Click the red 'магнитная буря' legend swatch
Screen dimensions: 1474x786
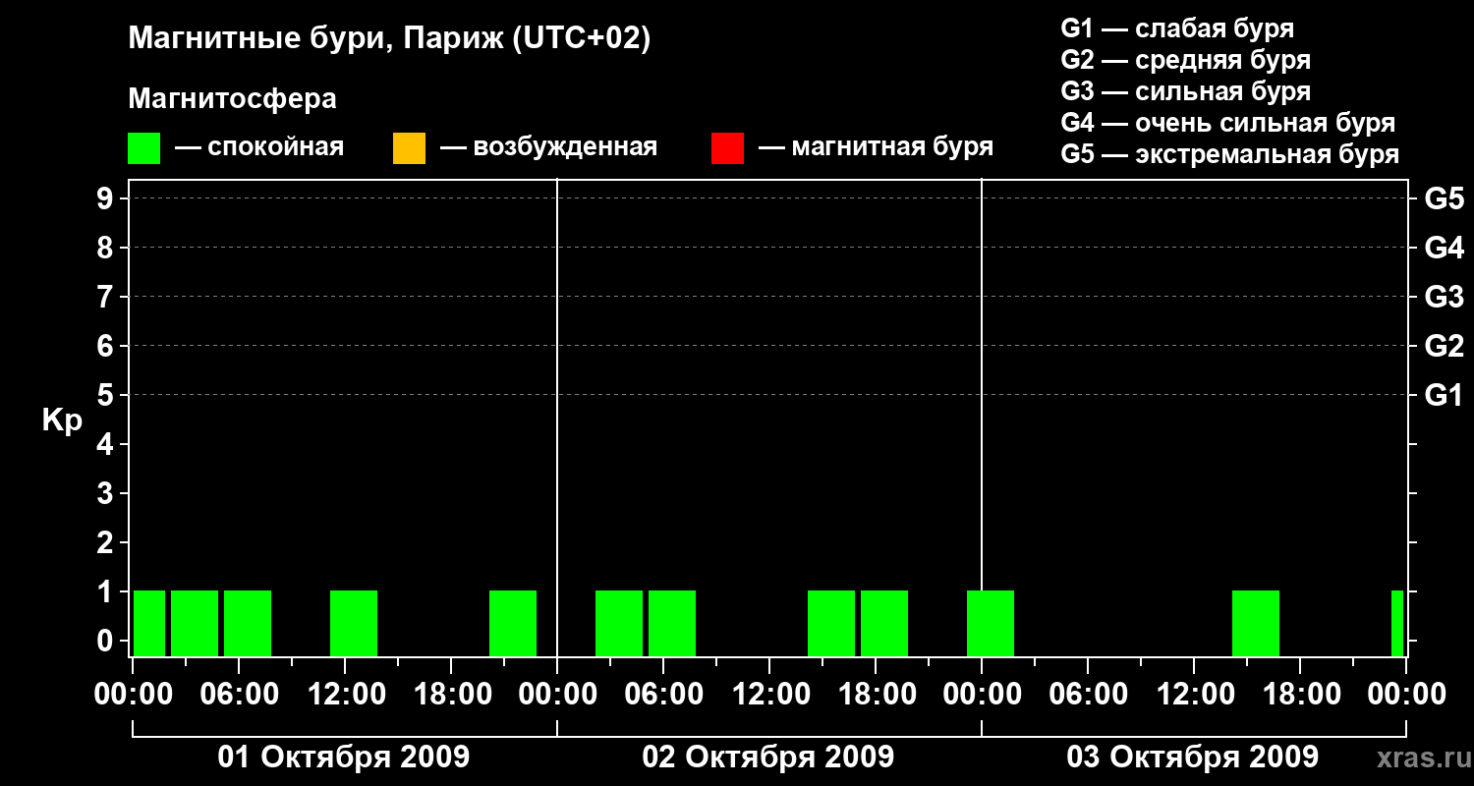click(x=727, y=148)
